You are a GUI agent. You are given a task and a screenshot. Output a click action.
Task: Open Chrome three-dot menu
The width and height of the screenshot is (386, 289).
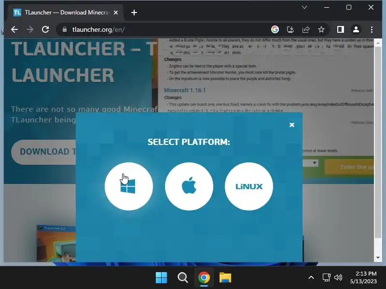pos(372,29)
